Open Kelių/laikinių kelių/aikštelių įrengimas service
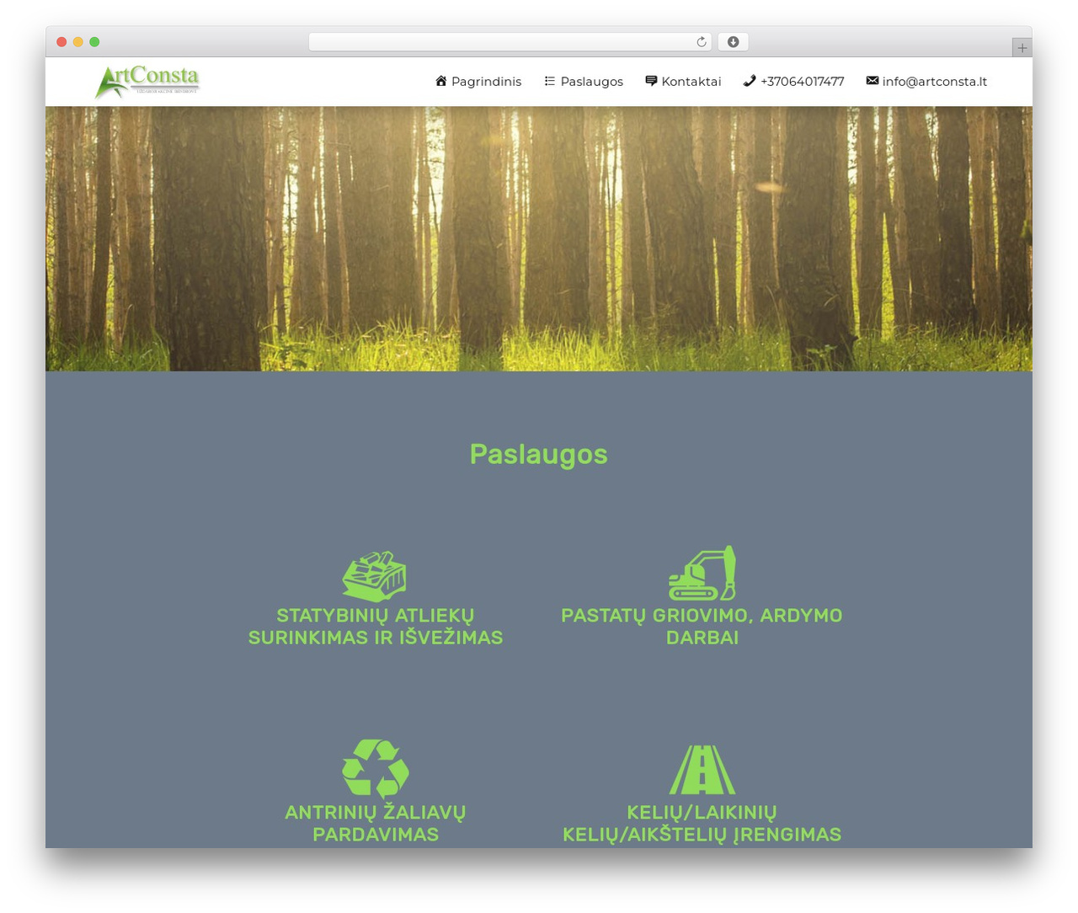Screen dimensions: 1078x913 coord(702,824)
